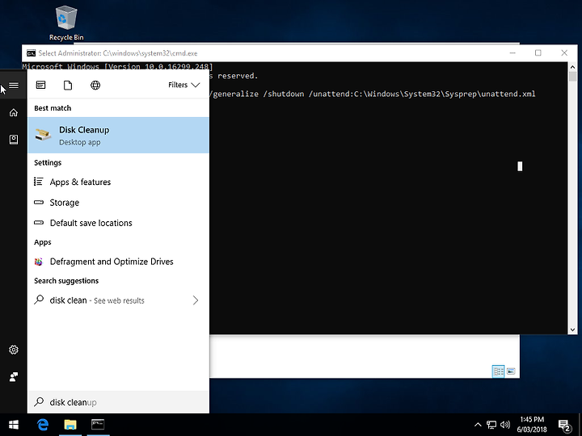See web results for disk clean

pos(118,300)
